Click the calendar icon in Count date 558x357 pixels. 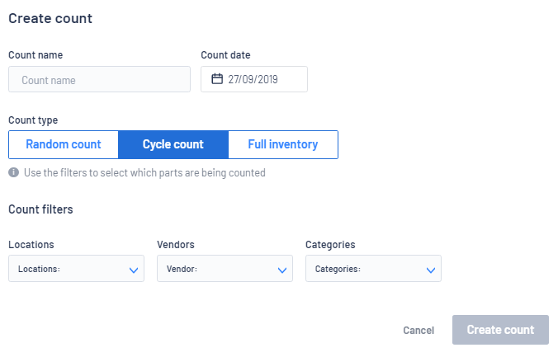tap(217, 79)
